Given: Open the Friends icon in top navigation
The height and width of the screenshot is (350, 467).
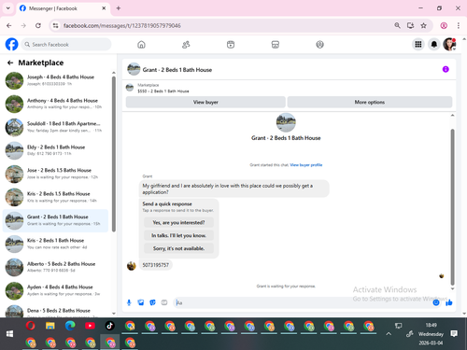Looking at the screenshot, I should [186, 45].
